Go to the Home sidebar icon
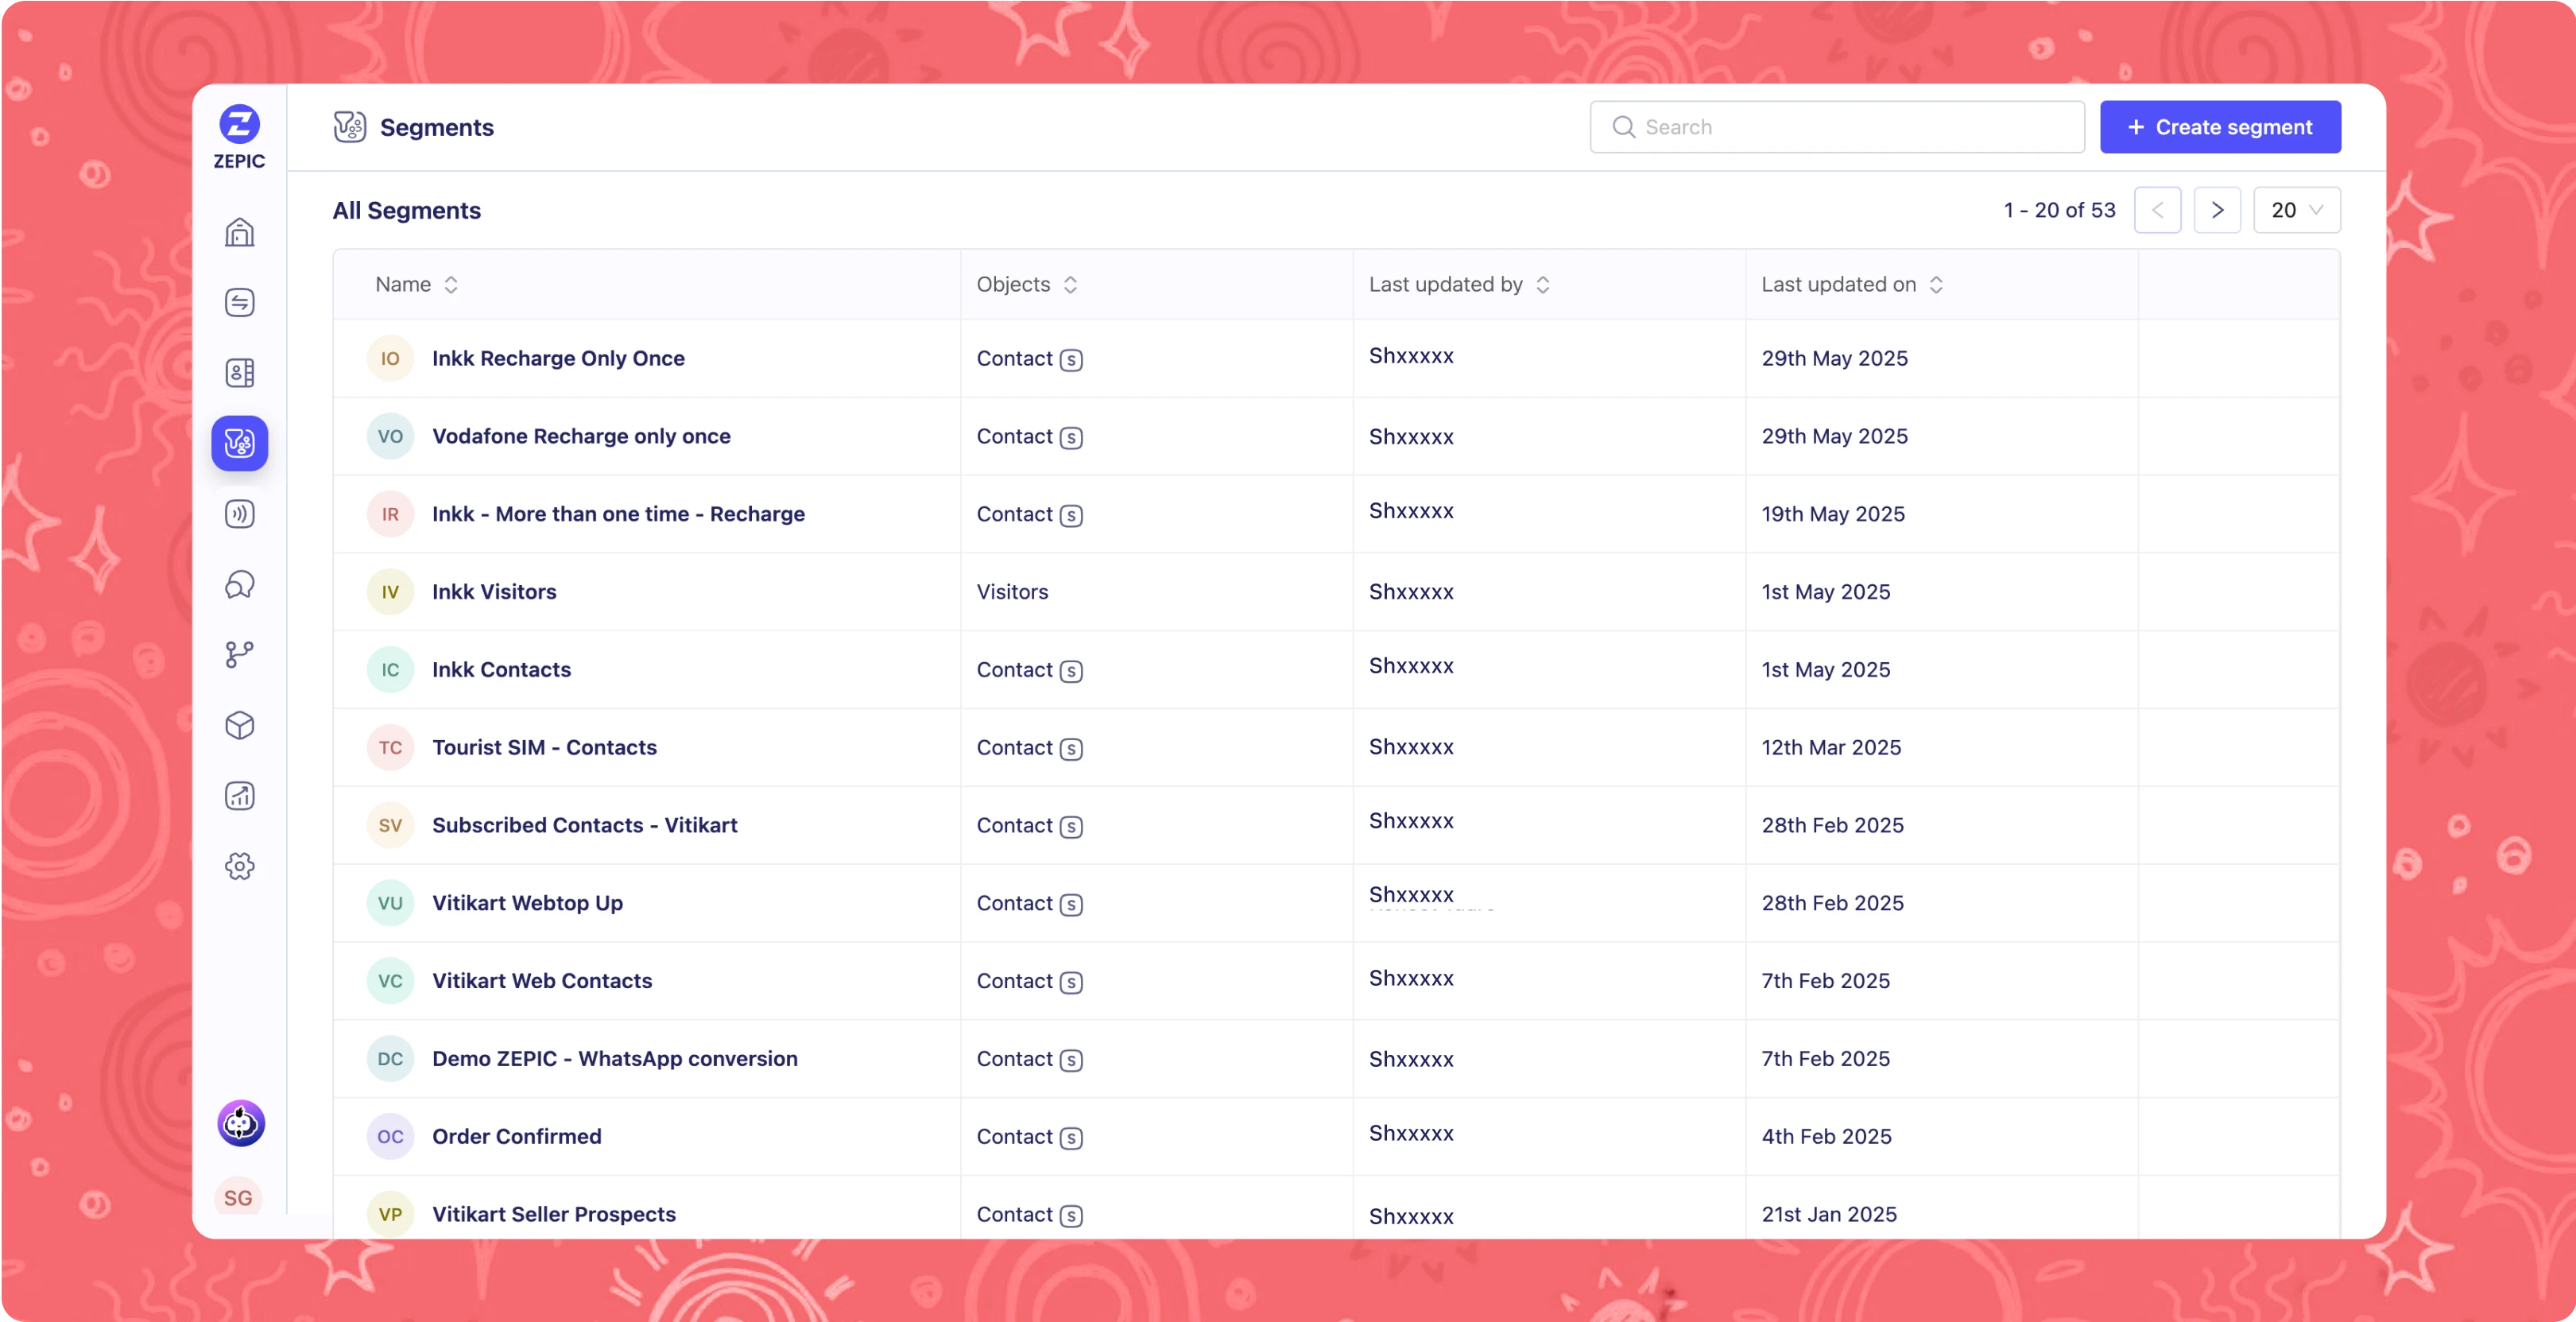 click(239, 232)
